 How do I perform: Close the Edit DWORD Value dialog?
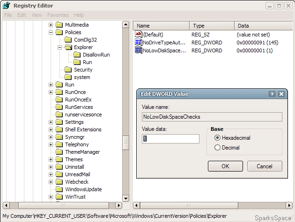coord(281,94)
